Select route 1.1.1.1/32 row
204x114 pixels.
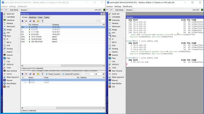[63, 32]
